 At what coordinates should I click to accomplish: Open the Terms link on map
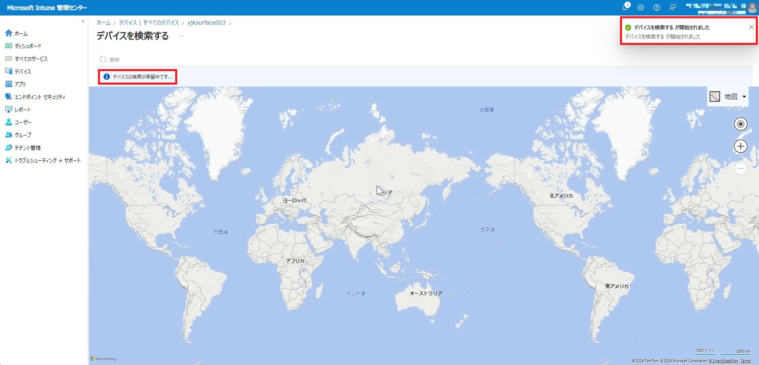tap(746, 361)
